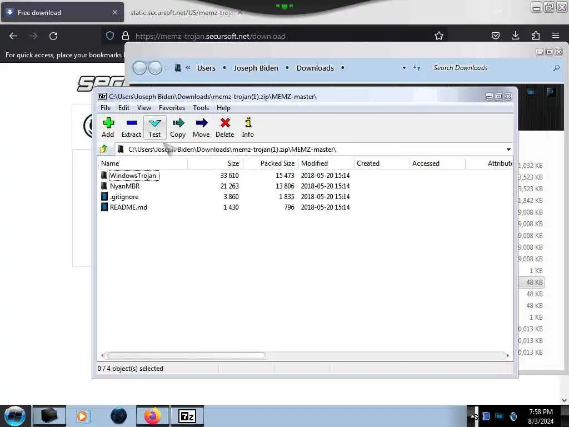Open the Help menu in 7-Zip

click(223, 108)
